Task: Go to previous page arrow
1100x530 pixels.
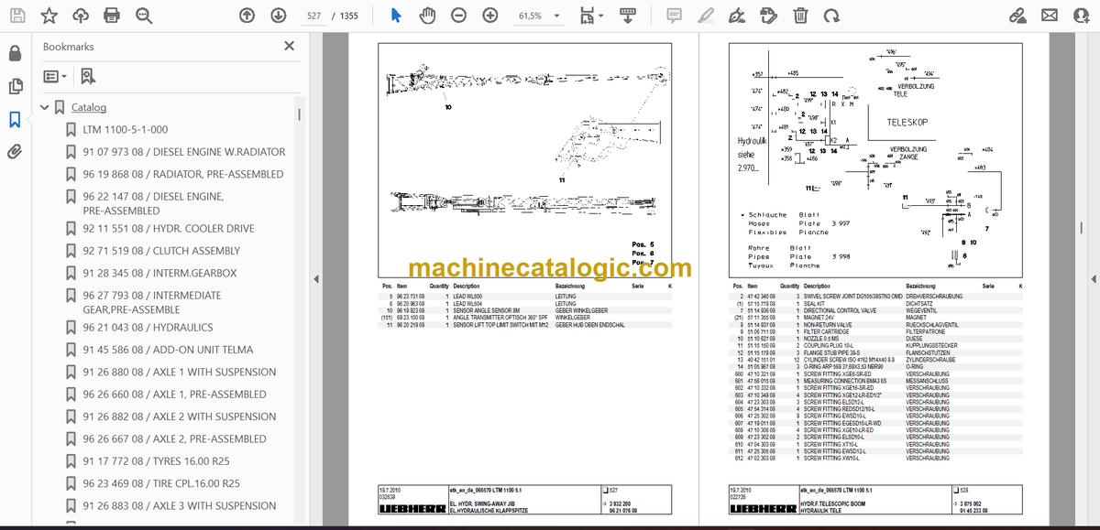Action: 247,16
